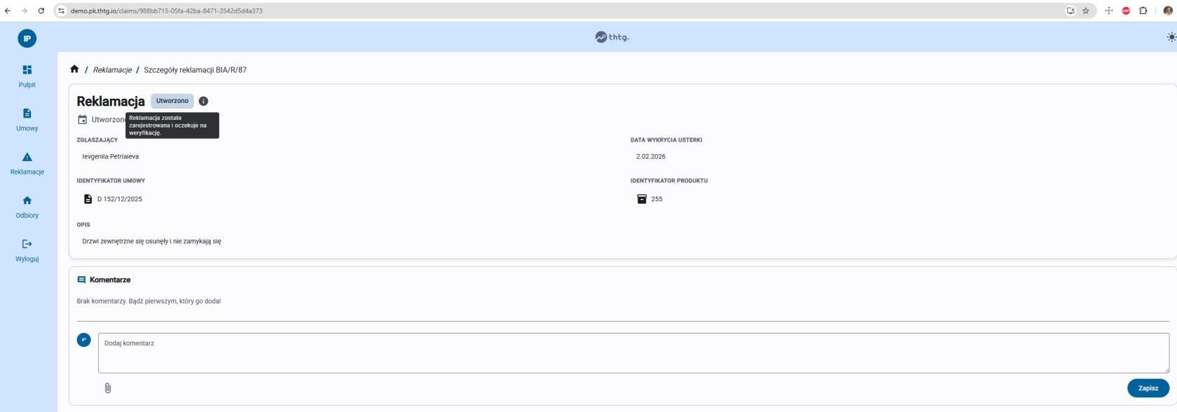Click the date 2.02.2026
The image size is (1177, 412).
pyautogui.click(x=651, y=156)
